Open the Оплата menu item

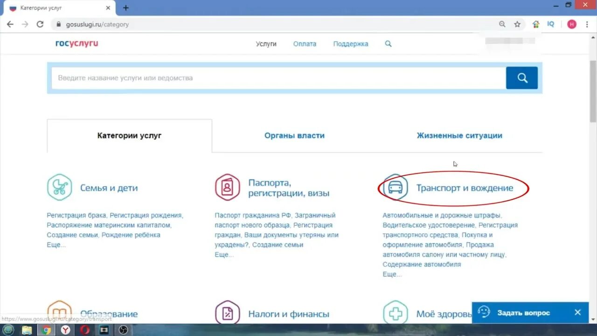click(x=305, y=44)
